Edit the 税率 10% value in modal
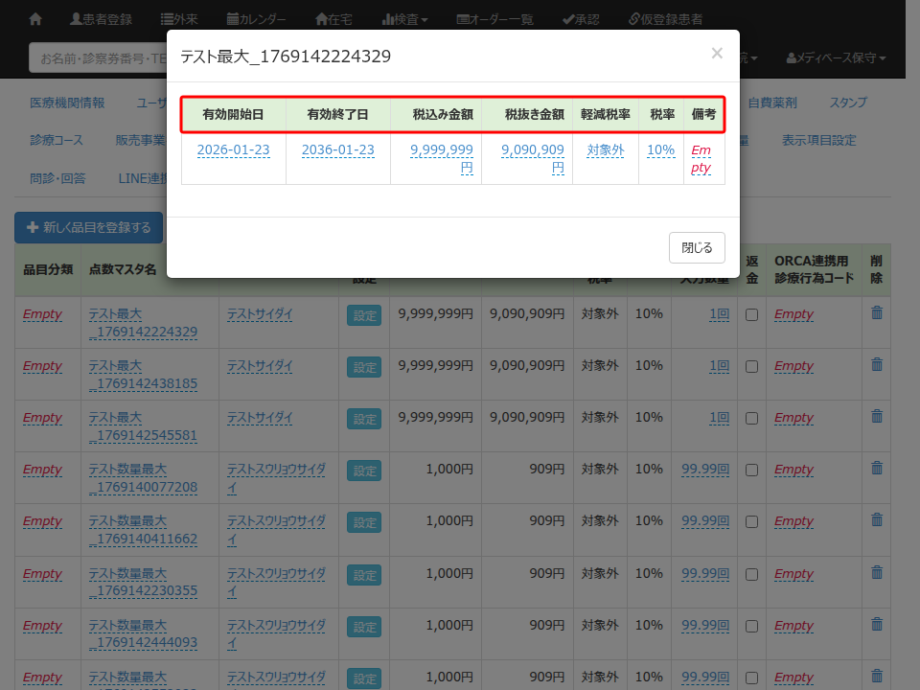Viewport: 920px width, 690px height. [660, 150]
